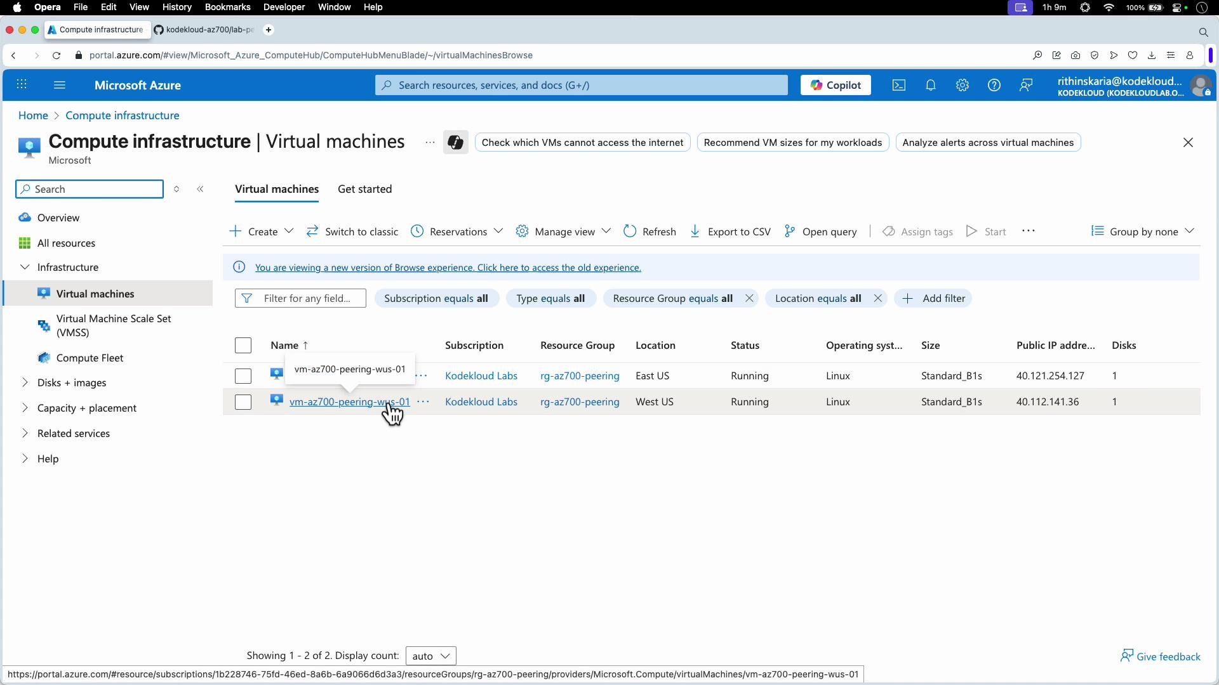Image resolution: width=1219 pixels, height=685 pixels.
Task: Remove the Location equals all filter
Action: coord(877,298)
